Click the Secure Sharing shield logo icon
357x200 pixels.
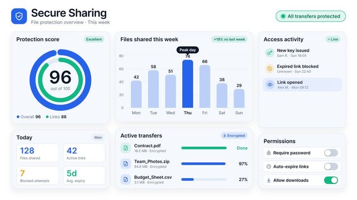(19, 16)
